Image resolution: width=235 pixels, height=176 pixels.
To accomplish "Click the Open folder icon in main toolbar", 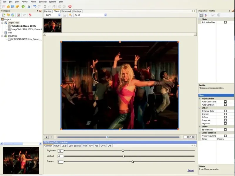I will 8,6.
